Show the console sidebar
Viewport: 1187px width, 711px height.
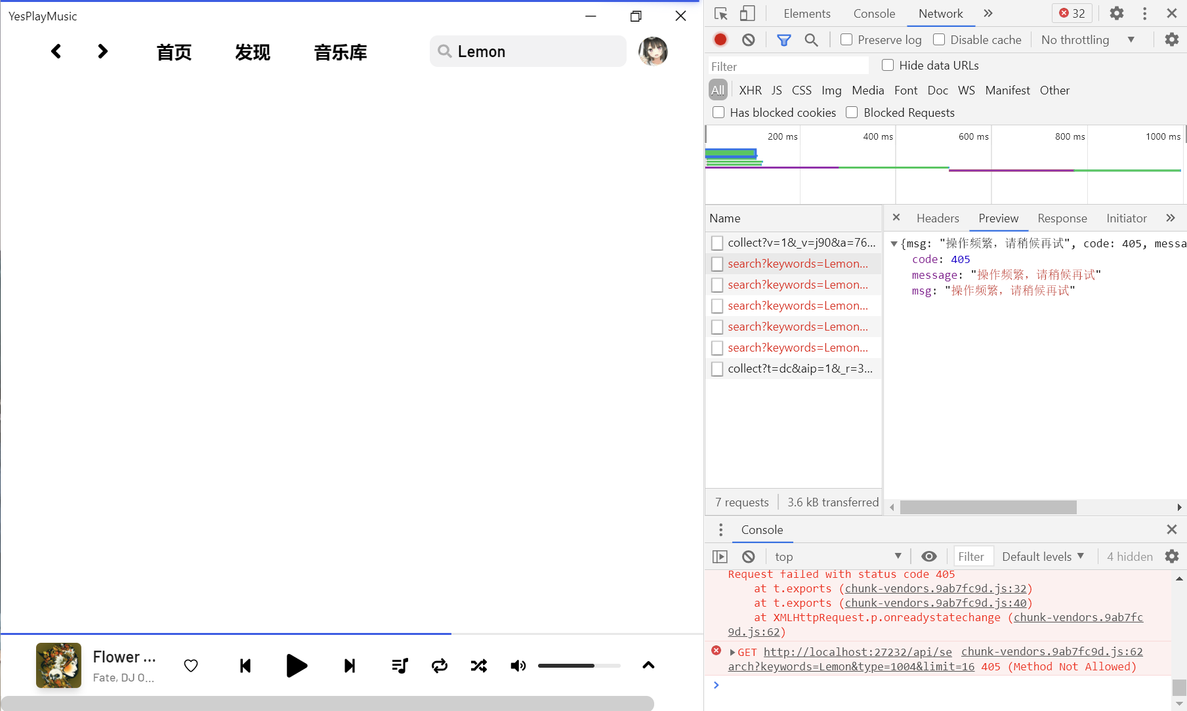pyautogui.click(x=720, y=557)
